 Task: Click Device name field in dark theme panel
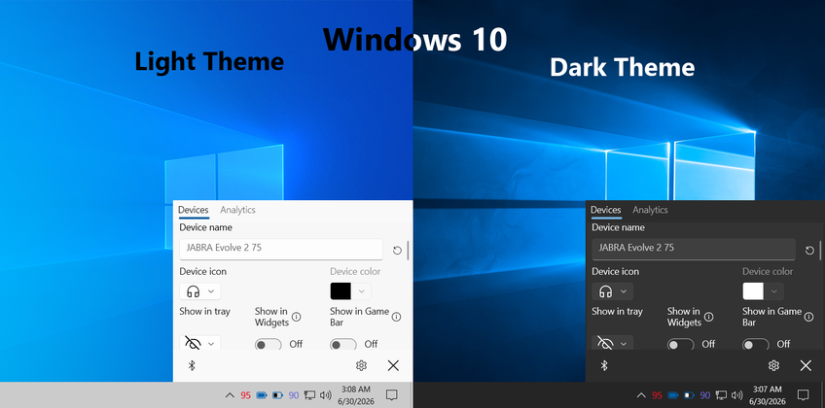[x=694, y=249]
